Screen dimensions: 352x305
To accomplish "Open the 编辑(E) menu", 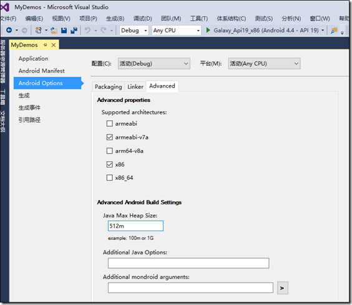I will coord(34,18).
